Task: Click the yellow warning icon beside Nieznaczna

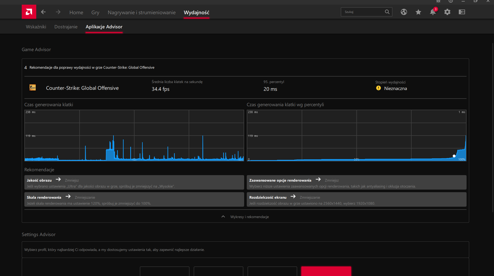Action: click(379, 88)
